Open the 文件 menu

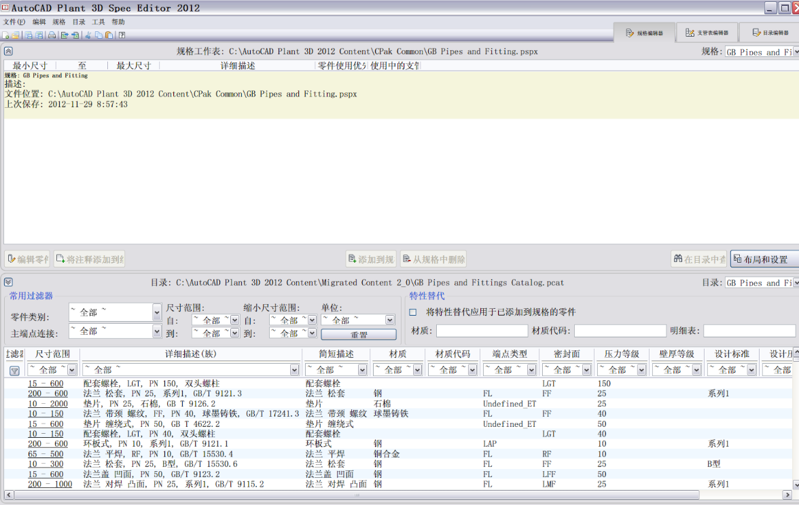[14, 22]
